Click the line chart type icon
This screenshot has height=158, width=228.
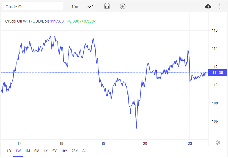coord(90,6)
